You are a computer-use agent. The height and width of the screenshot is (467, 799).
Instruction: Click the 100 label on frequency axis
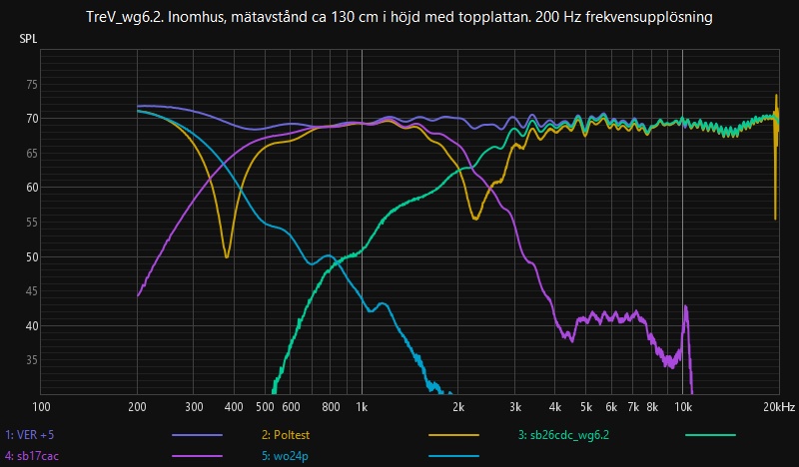41,407
